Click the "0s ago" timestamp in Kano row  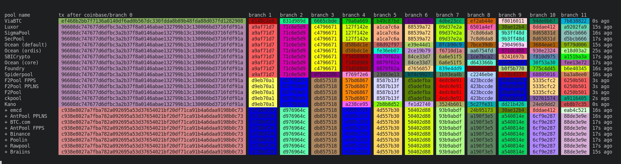pos(601,104)
